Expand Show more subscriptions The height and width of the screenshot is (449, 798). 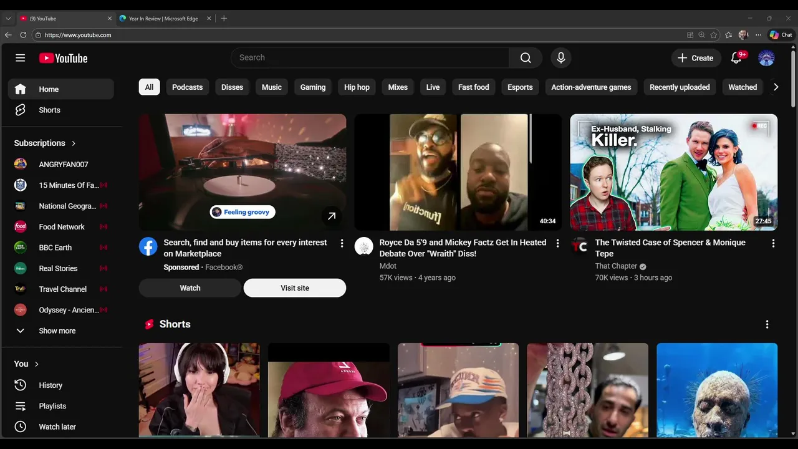pyautogui.click(x=61, y=331)
